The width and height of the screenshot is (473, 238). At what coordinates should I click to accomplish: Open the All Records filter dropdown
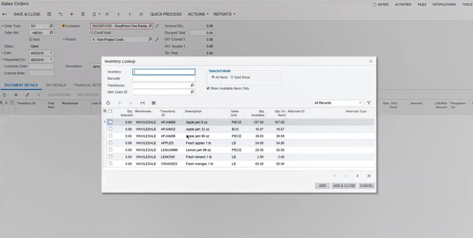point(360,103)
